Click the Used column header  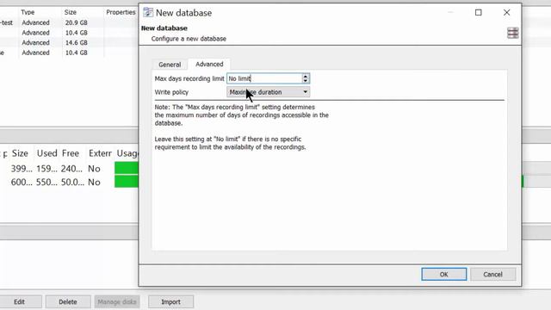pyautogui.click(x=47, y=153)
